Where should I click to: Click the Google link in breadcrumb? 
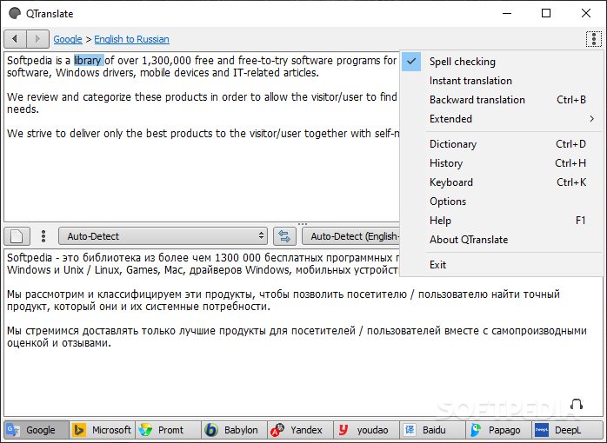tap(68, 39)
